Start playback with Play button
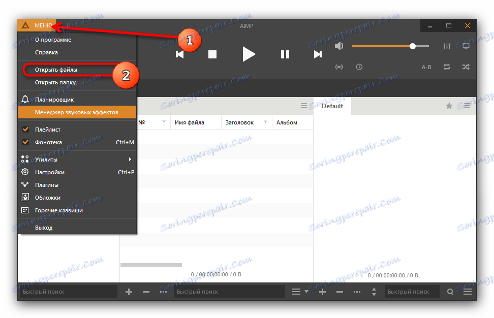 coord(249,54)
